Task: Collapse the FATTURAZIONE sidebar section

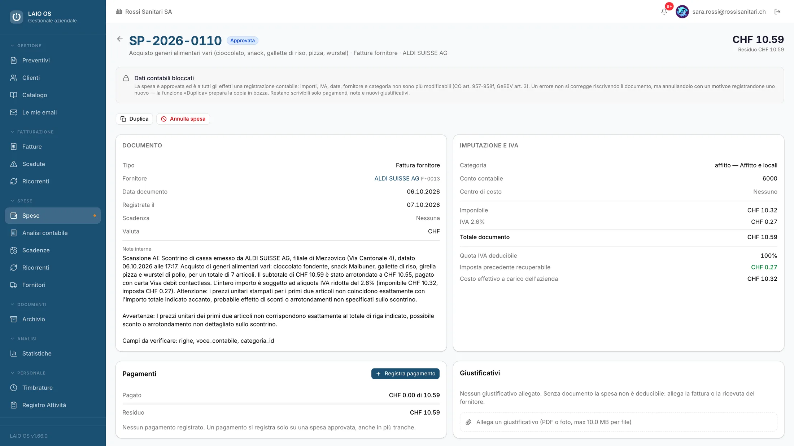Action: (x=32, y=132)
